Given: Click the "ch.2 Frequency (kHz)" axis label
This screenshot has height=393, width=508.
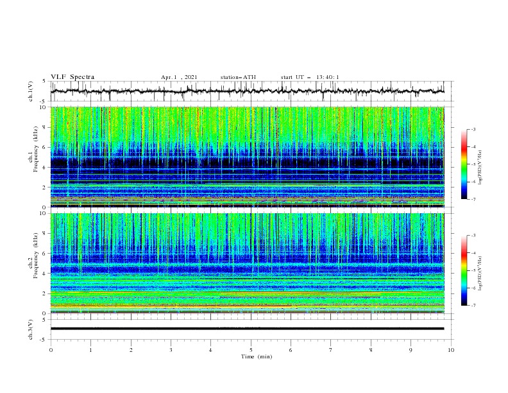Looking at the screenshot, I should [x=33, y=256].
